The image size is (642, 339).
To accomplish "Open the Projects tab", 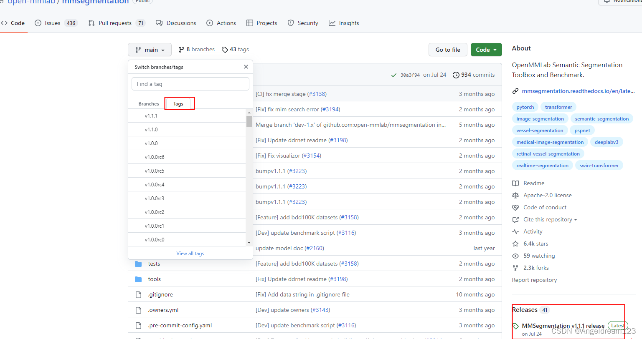I will point(262,23).
